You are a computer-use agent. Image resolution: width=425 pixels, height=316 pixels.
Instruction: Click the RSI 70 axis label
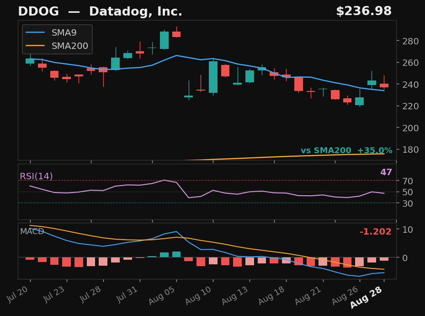tap(407, 181)
